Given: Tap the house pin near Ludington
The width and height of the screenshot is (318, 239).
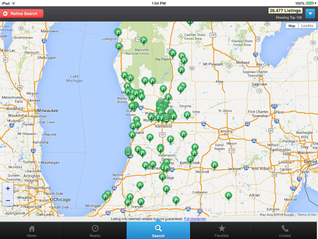Looking at the screenshot, I should (118, 32).
